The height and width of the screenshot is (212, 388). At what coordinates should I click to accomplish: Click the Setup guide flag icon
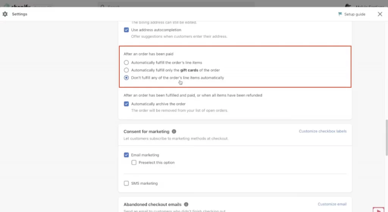click(x=340, y=14)
